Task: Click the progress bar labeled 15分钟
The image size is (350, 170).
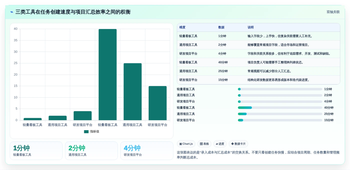Action: pyautogui.click(x=280, y=120)
